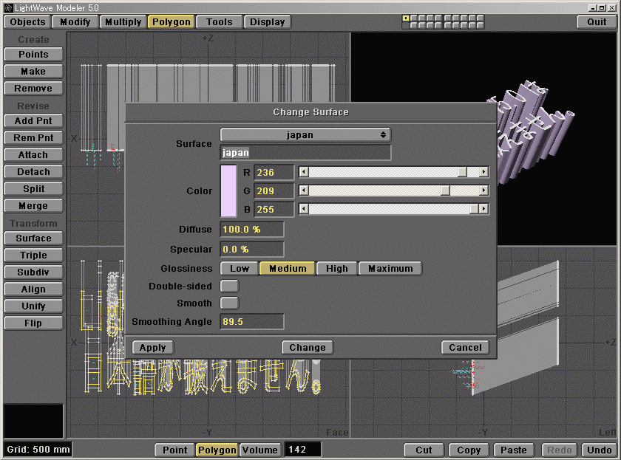Select Medium glossiness option
621x460 pixels.
coord(288,269)
